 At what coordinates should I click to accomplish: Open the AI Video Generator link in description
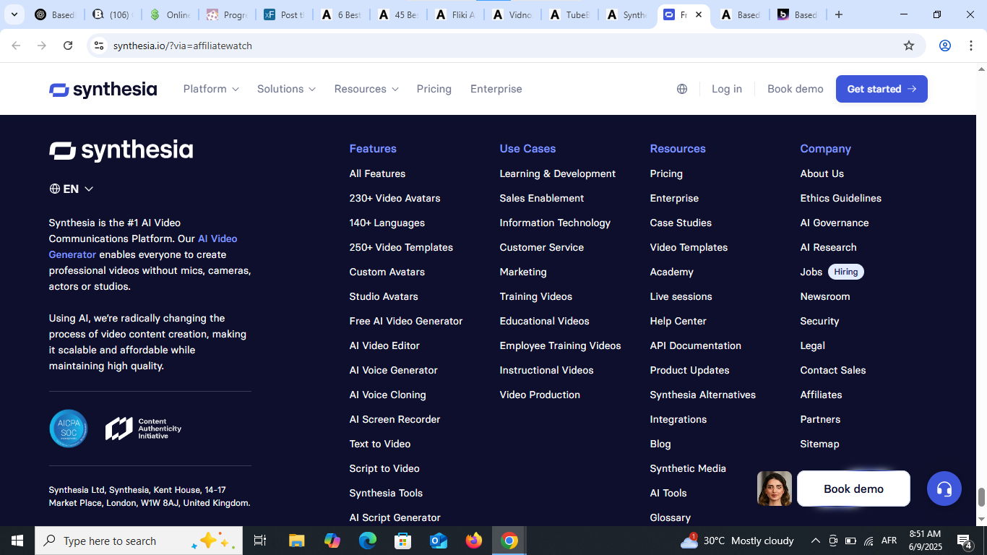(143, 246)
